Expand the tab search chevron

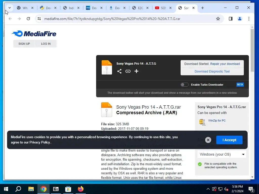pyautogui.click(x=10, y=8)
